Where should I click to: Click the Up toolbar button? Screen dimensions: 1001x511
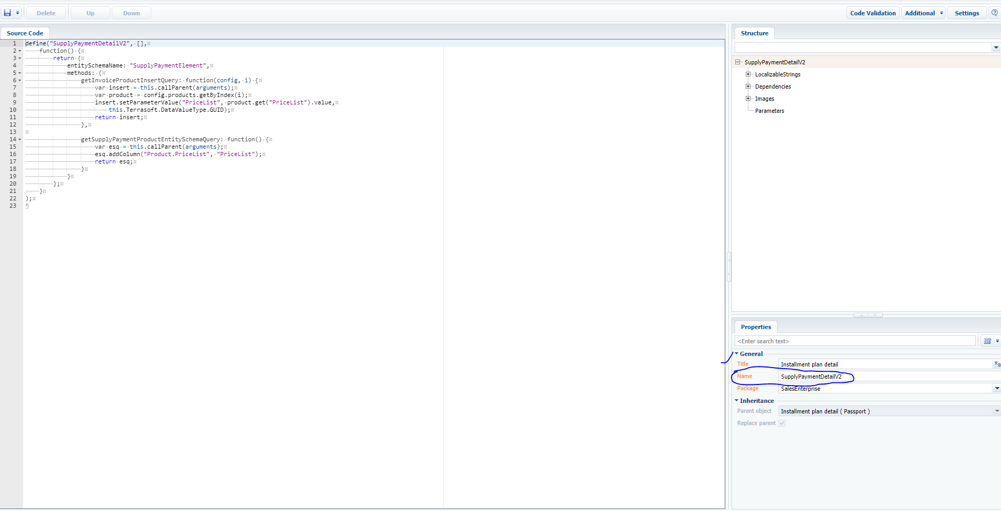coord(90,13)
